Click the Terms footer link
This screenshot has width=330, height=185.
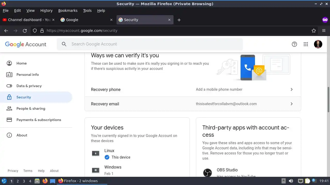point(28,171)
